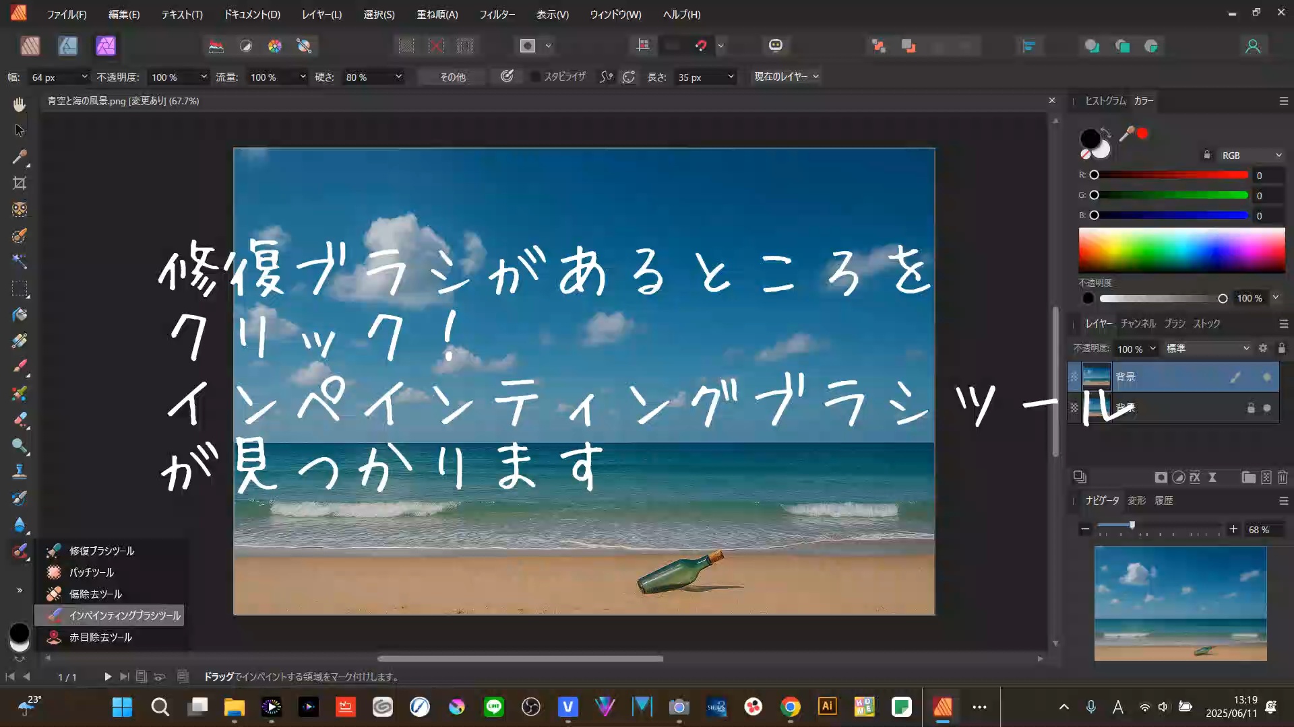Select the View (hand) tool

19,104
